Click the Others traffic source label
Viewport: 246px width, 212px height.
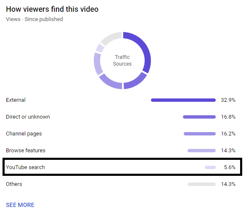[14, 184]
